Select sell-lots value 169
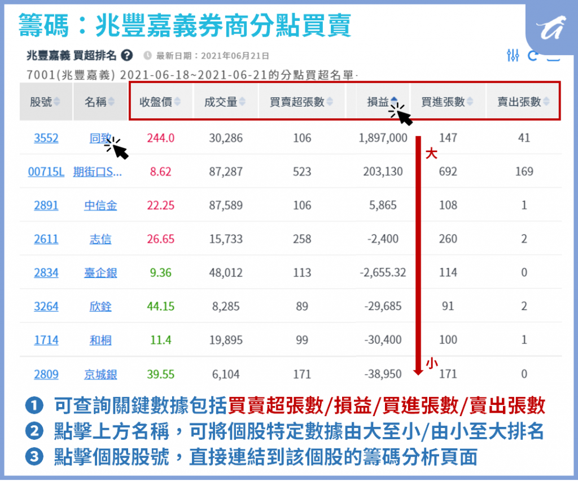The height and width of the screenshot is (481, 578). click(524, 171)
